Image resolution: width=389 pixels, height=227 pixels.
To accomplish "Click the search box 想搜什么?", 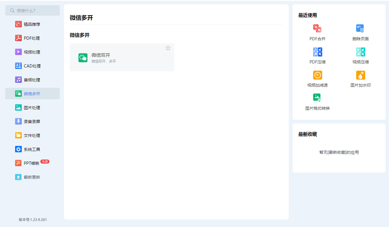I will (33, 10).
